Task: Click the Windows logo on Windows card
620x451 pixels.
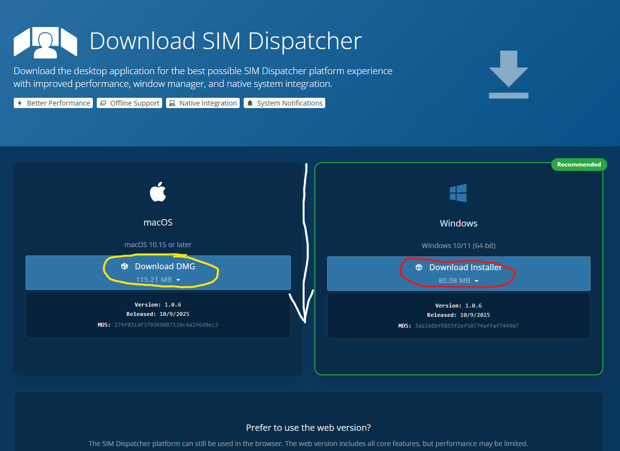Action: (458, 193)
